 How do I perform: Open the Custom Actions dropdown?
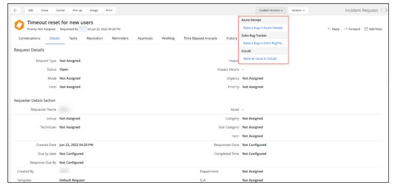point(271,10)
